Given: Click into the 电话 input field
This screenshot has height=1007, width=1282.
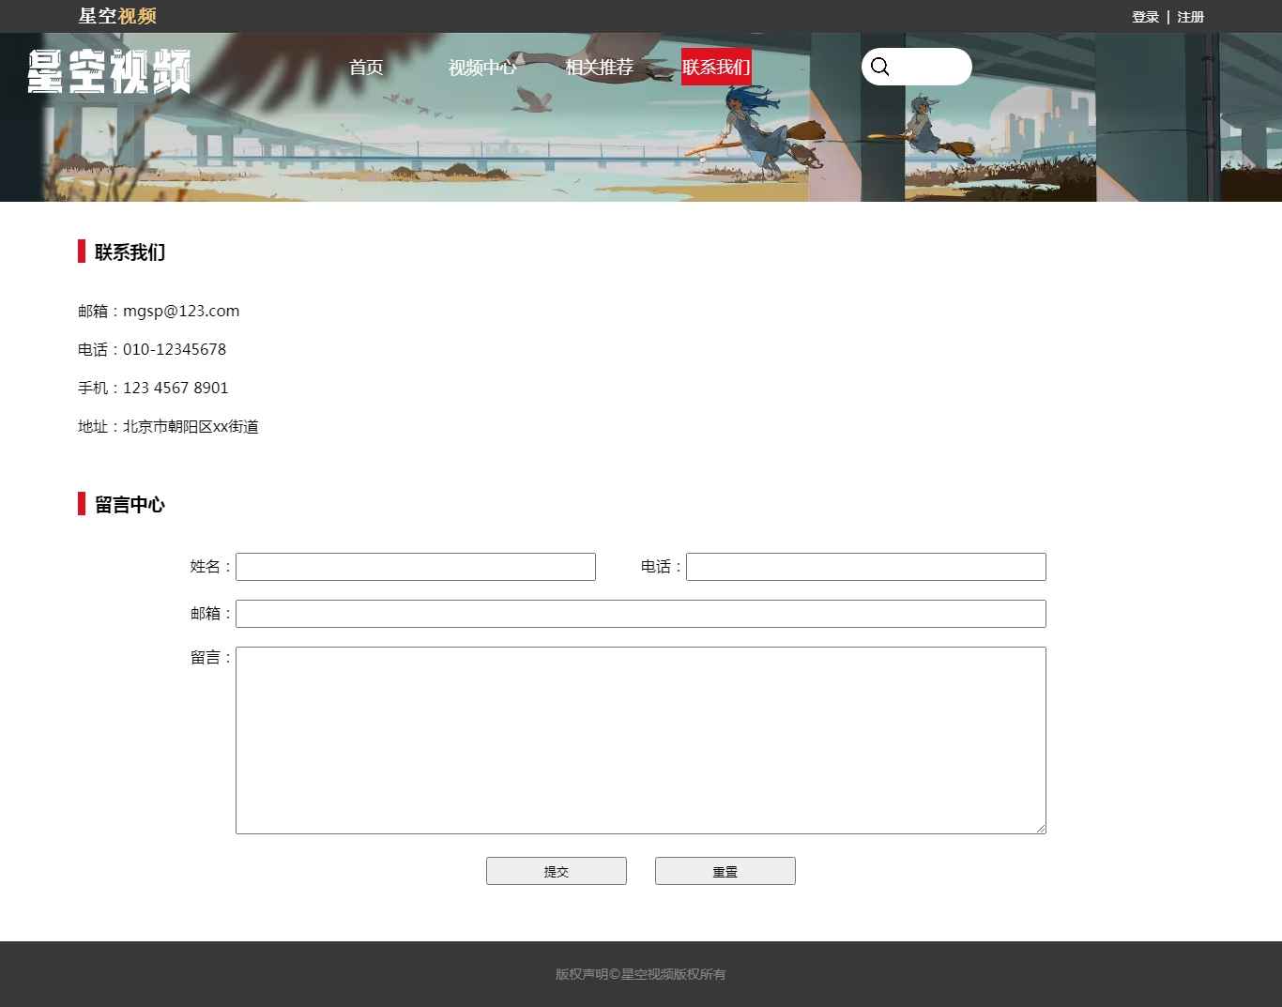Looking at the screenshot, I should (x=865, y=567).
